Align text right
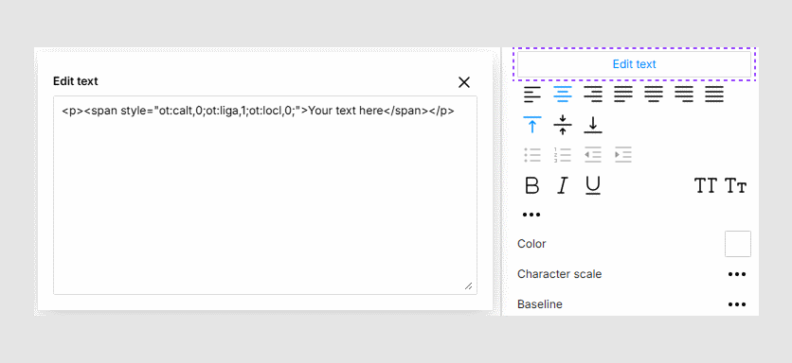Image resolution: width=792 pixels, height=363 pixels. click(x=592, y=95)
